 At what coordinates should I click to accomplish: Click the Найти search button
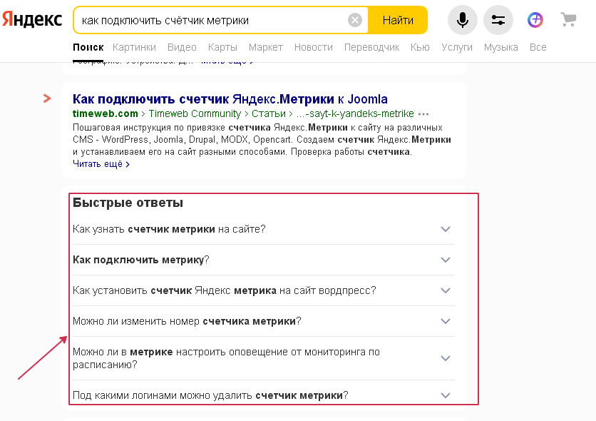pos(398,20)
